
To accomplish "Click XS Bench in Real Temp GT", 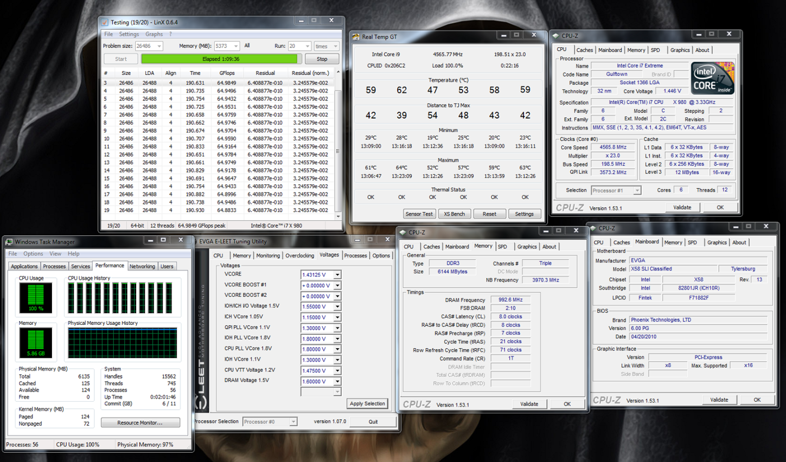I will click(x=455, y=214).
